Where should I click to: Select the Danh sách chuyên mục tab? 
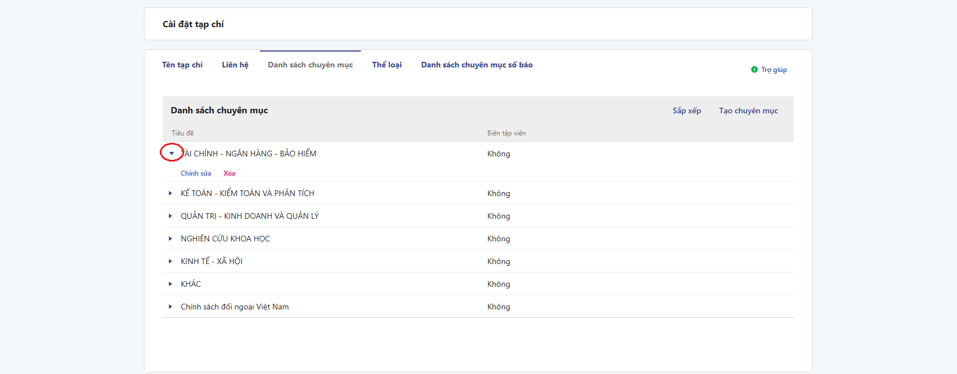pyautogui.click(x=310, y=65)
